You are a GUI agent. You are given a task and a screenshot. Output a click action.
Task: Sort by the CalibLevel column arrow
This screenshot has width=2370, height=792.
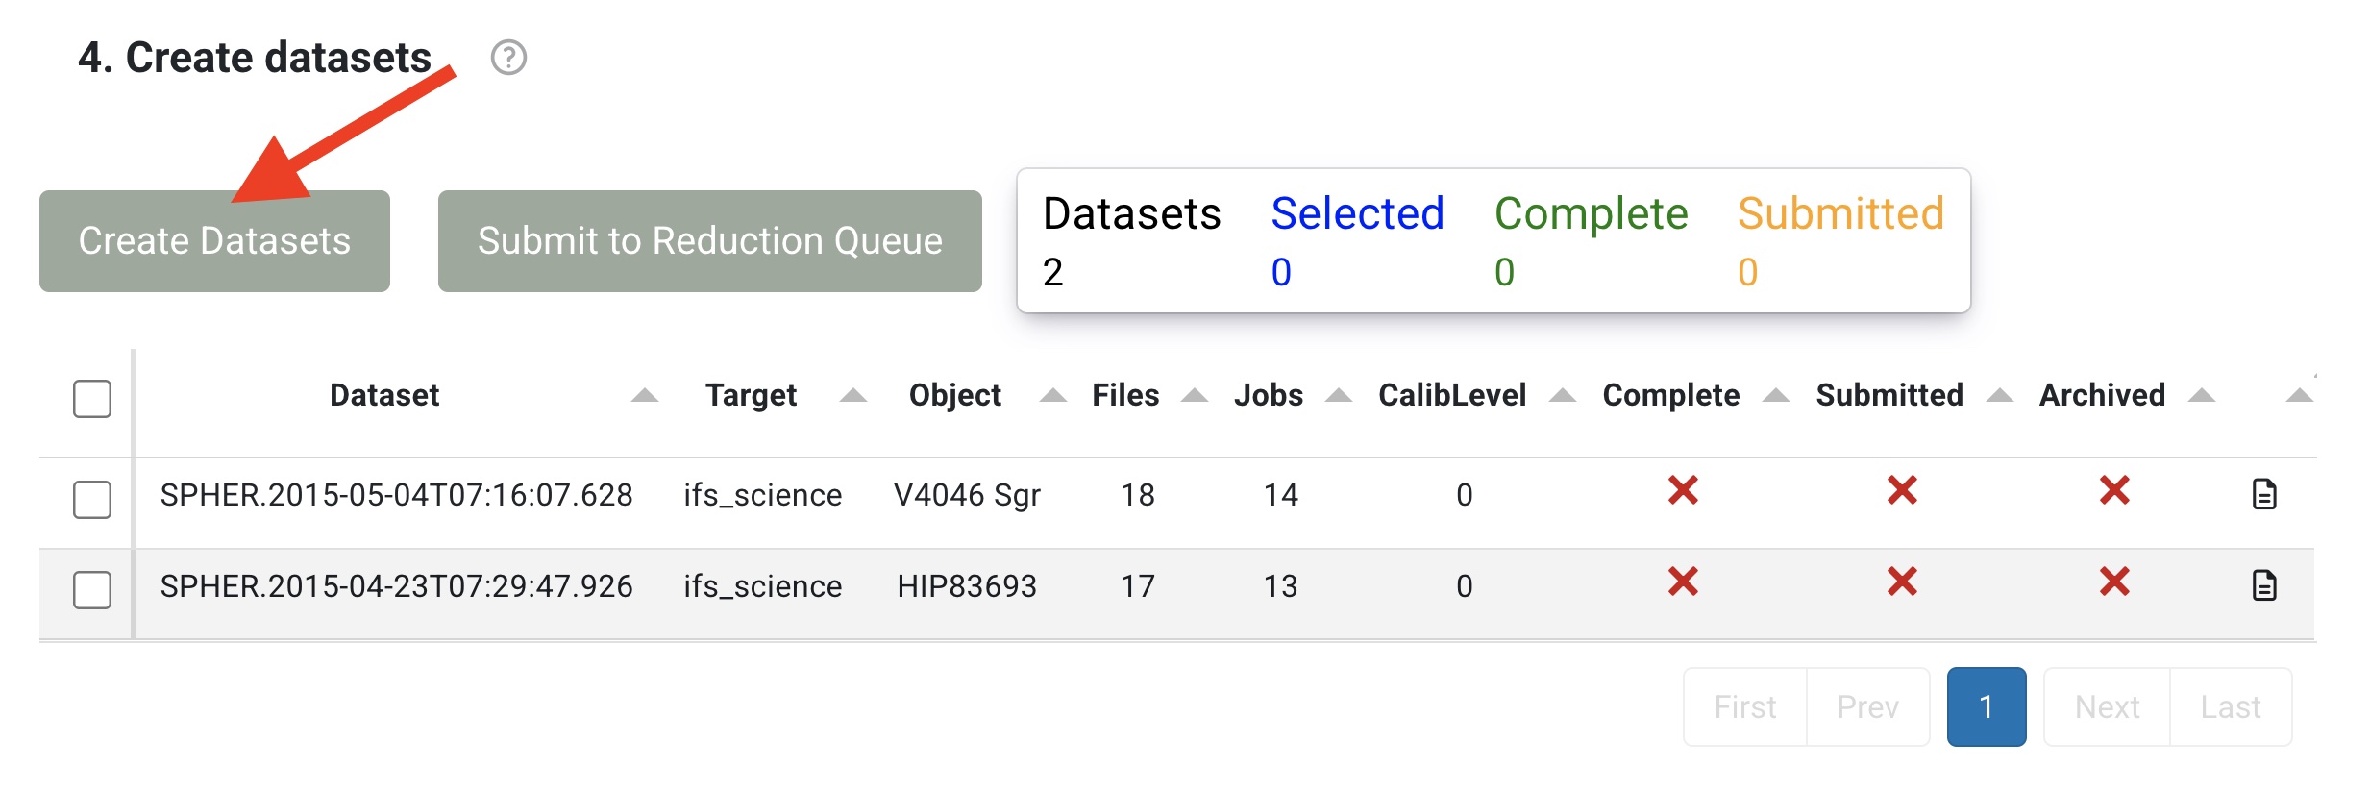(x=1563, y=395)
